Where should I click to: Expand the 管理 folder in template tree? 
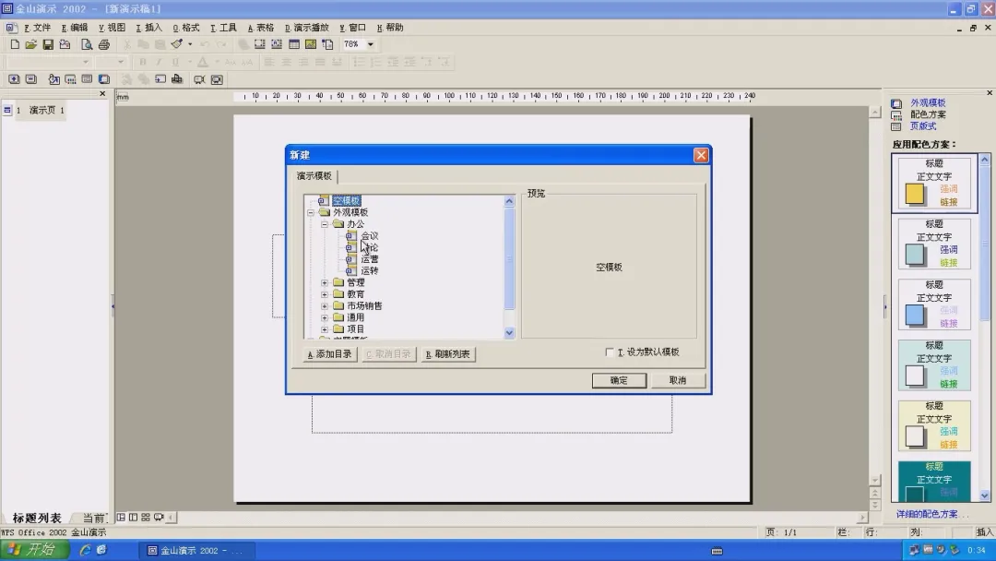[325, 282]
